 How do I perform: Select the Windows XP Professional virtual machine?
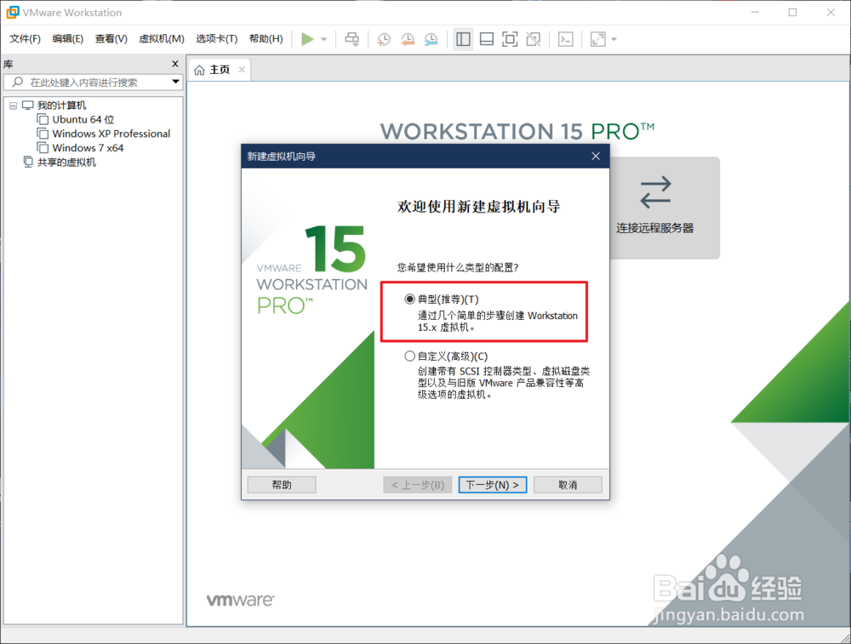(111, 134)
